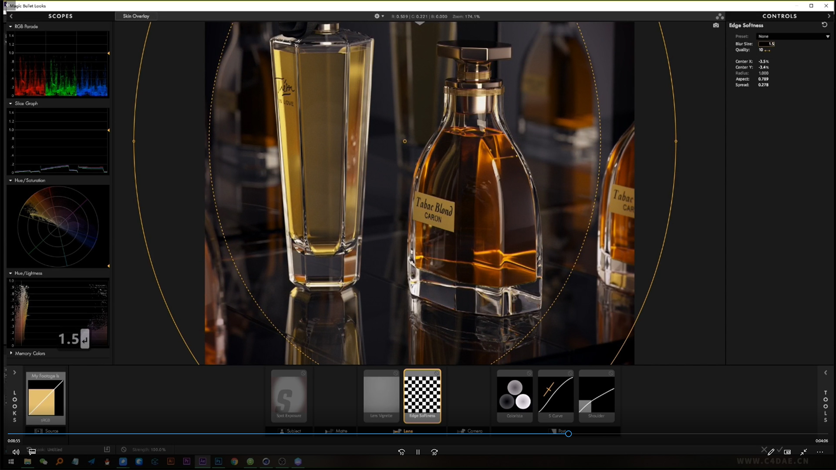Select the My Footage source card
The width and height of the screenshot is (836, 470).
click(x=46, y=398)
